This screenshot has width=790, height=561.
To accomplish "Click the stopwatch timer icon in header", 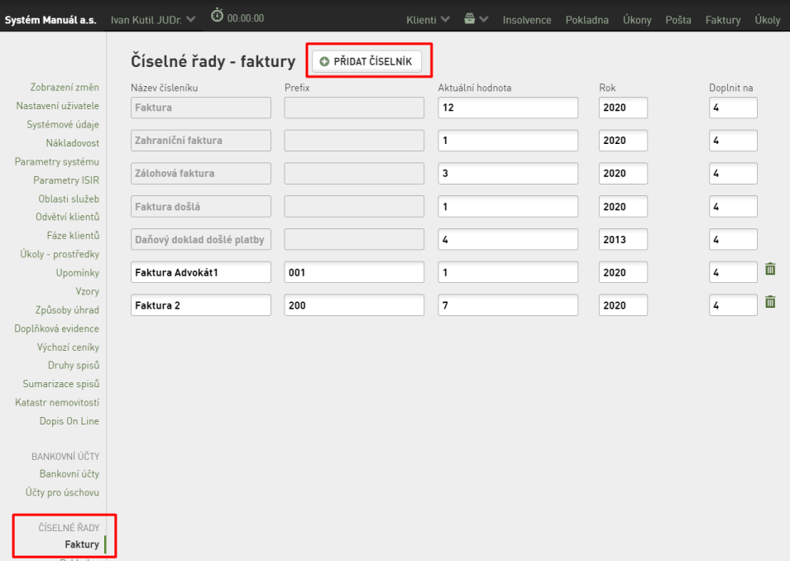I will (217, 15).
